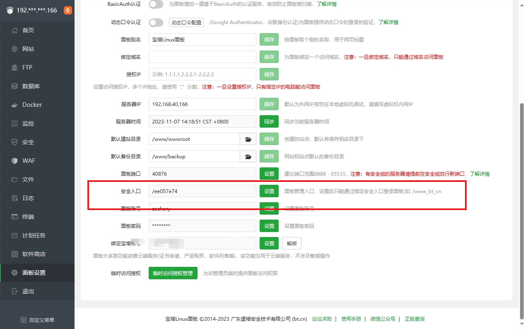The image size is (525, 329).
Task: Save the 服务器IP value
Action: coord(269,104)
